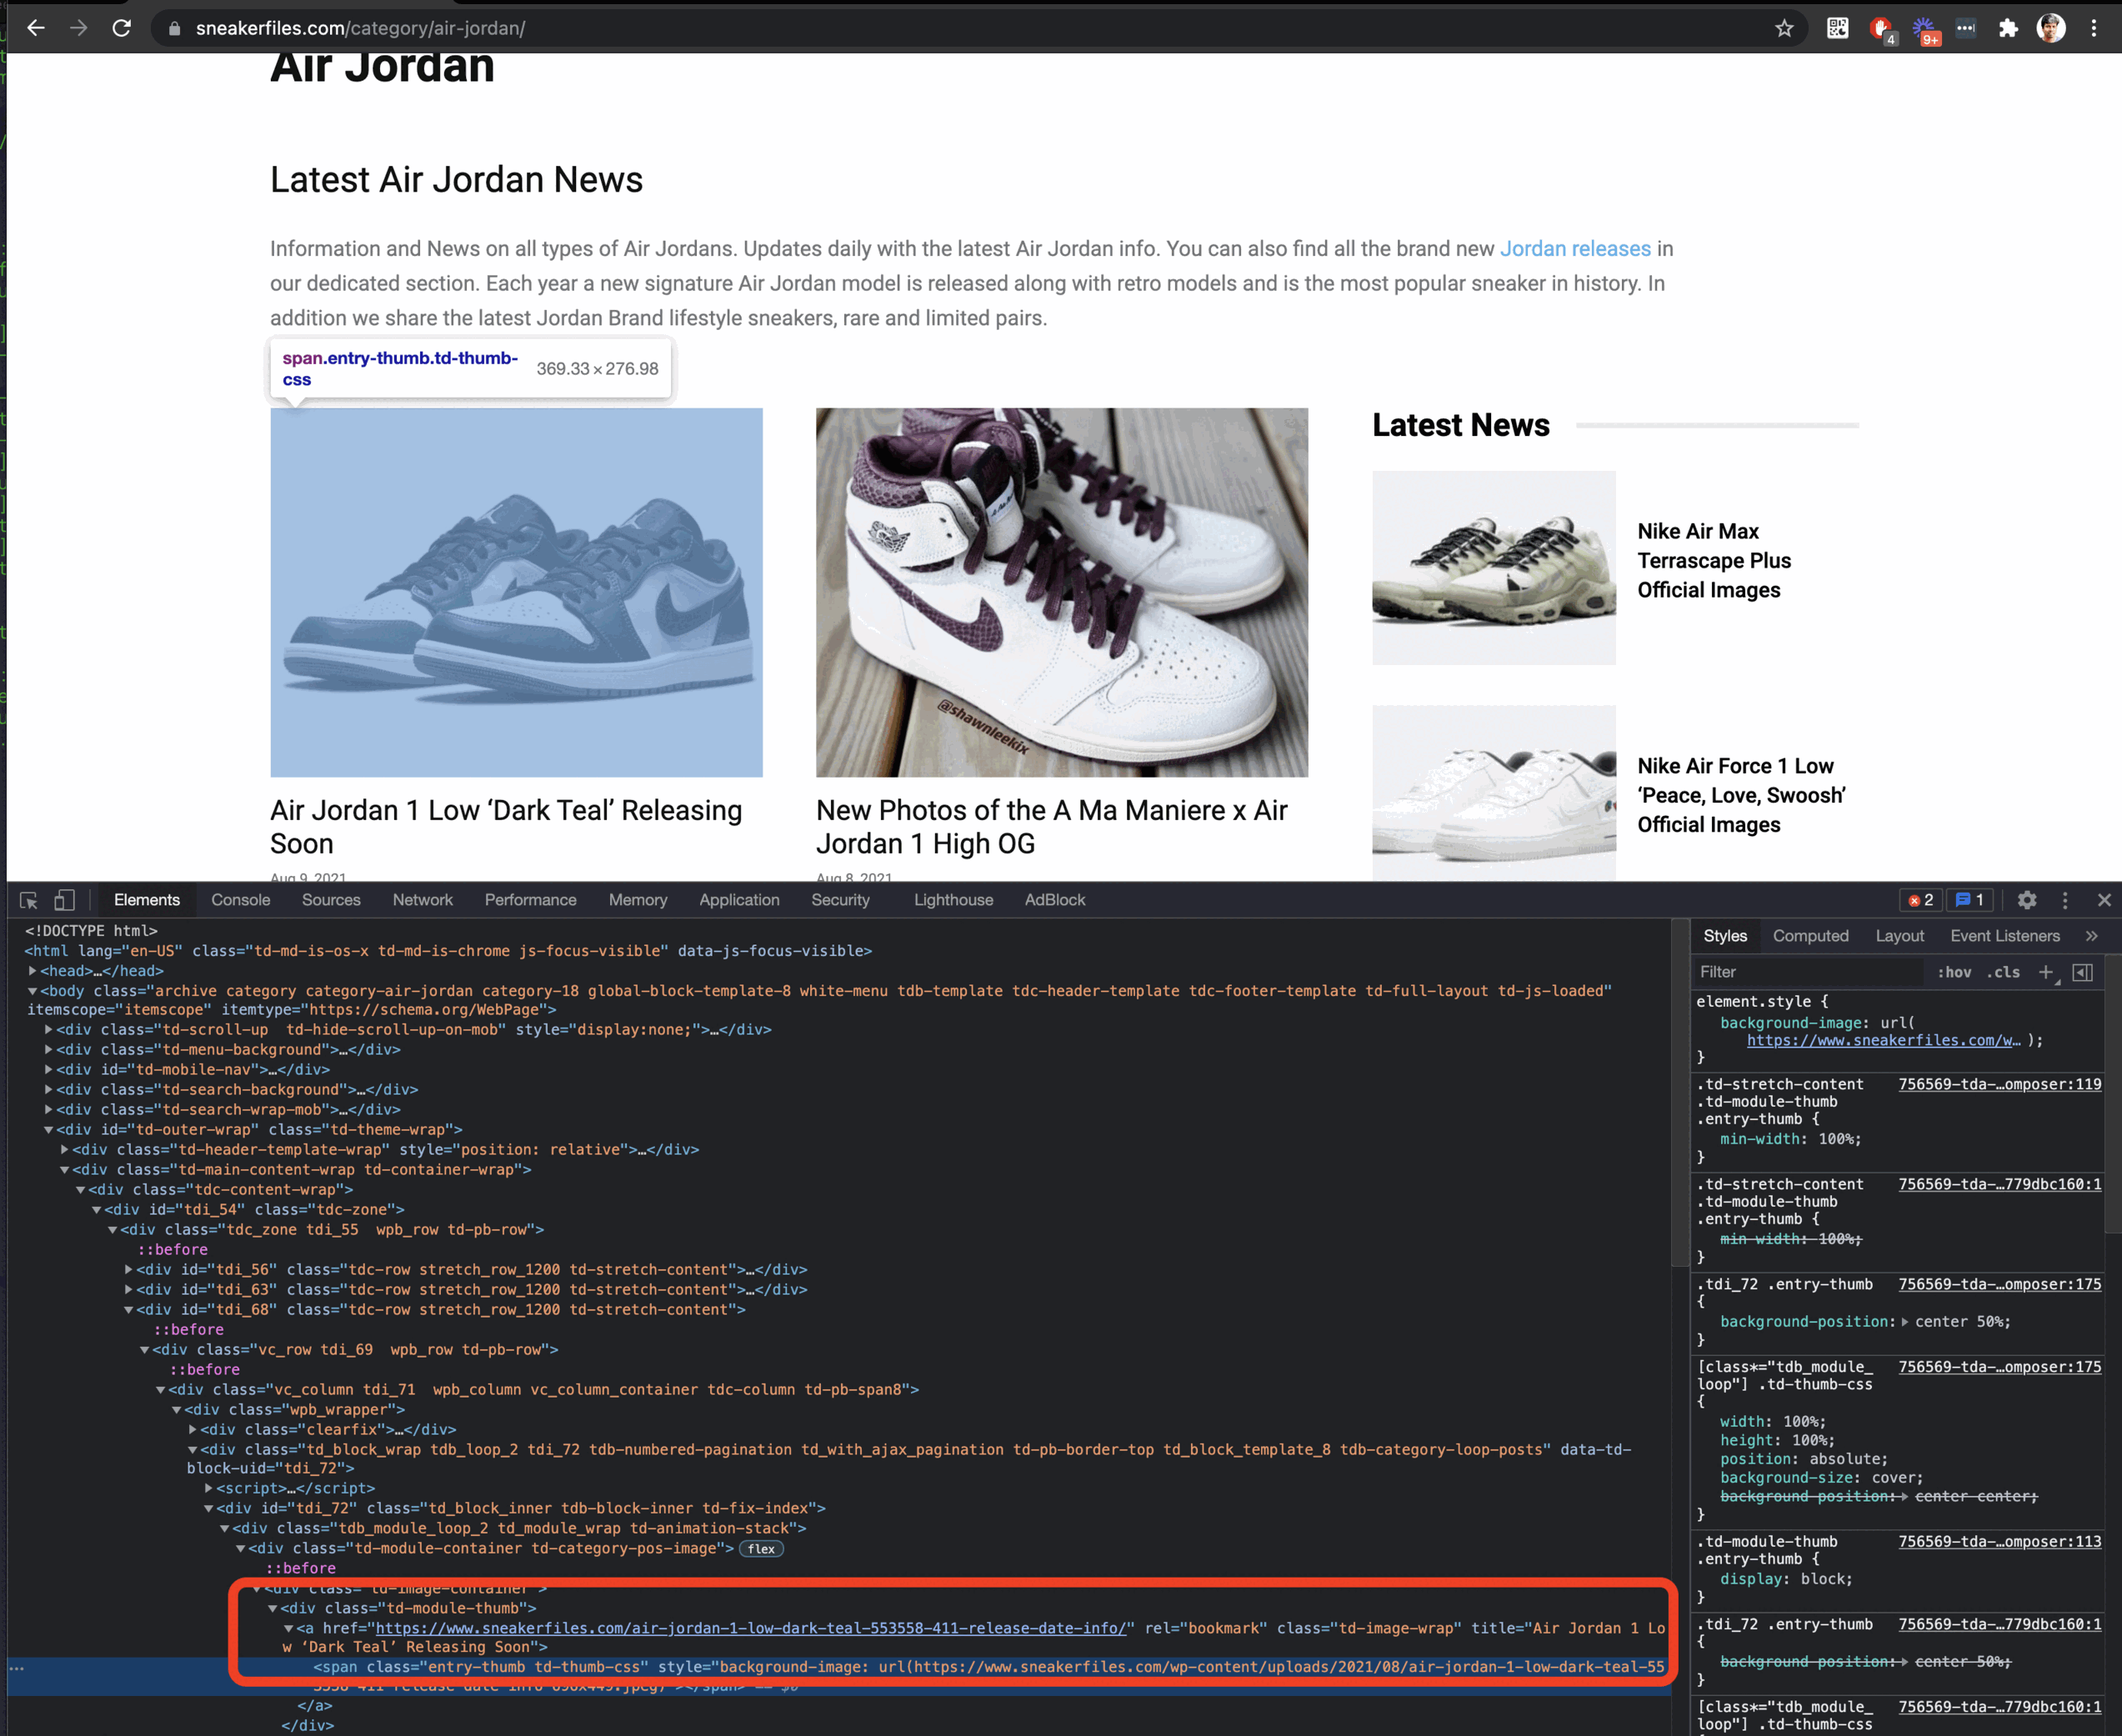Image resolution: width=2122 pixels, height=1736 pixels.
Task: Close the DevTools panel
Action: pos(2104,900)
